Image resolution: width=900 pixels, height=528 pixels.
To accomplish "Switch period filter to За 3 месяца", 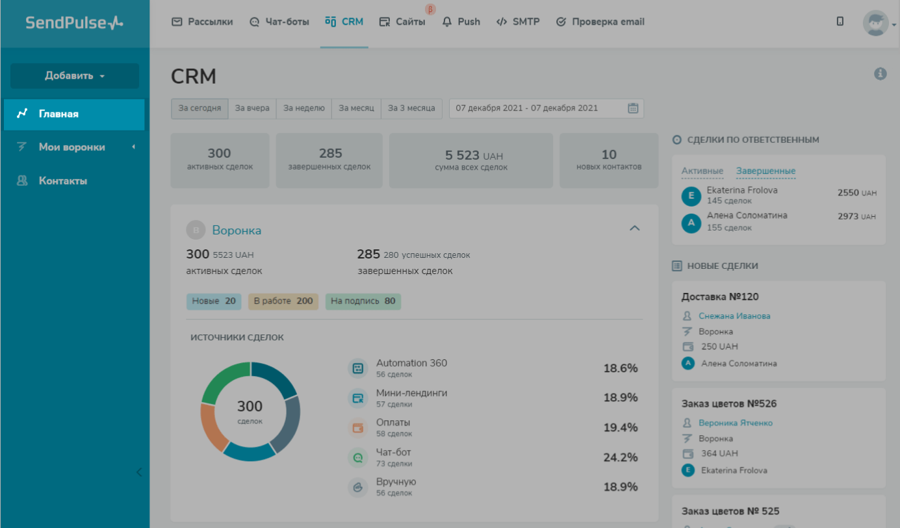I will pyautogui.click(x=411, y=108).
